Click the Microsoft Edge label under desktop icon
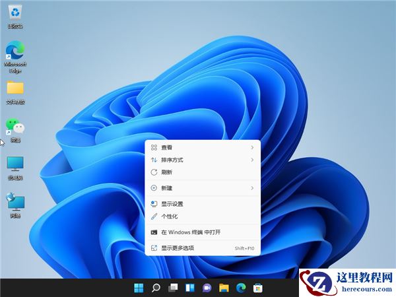 tap(15, 67)
